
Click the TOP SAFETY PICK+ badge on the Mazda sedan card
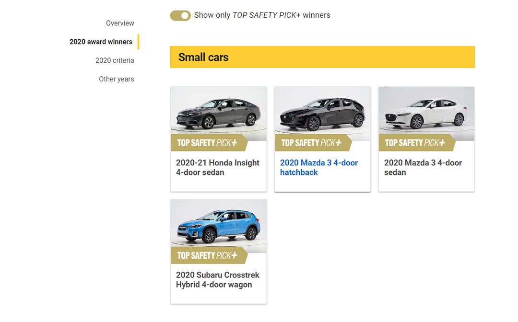[415, 143]
